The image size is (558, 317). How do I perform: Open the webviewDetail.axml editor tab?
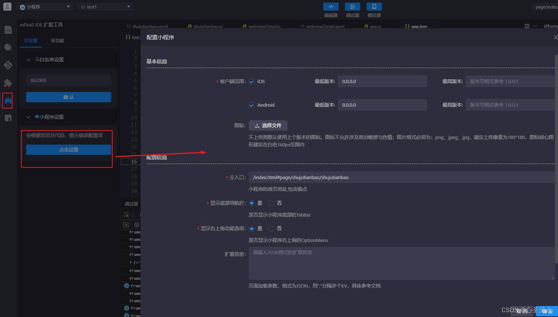322,26
